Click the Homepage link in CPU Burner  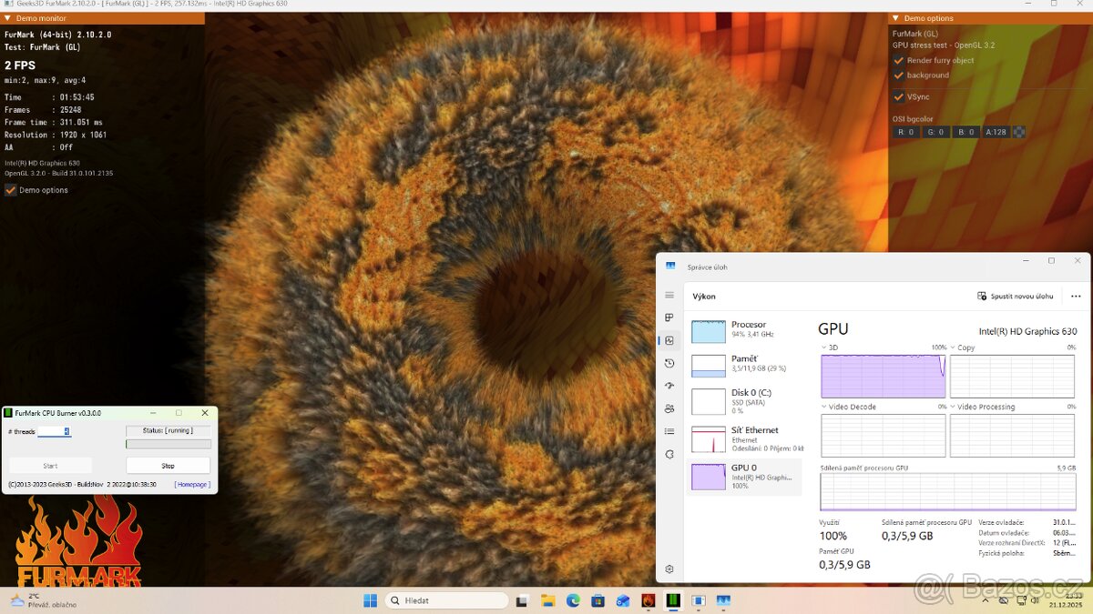(192, 485)
